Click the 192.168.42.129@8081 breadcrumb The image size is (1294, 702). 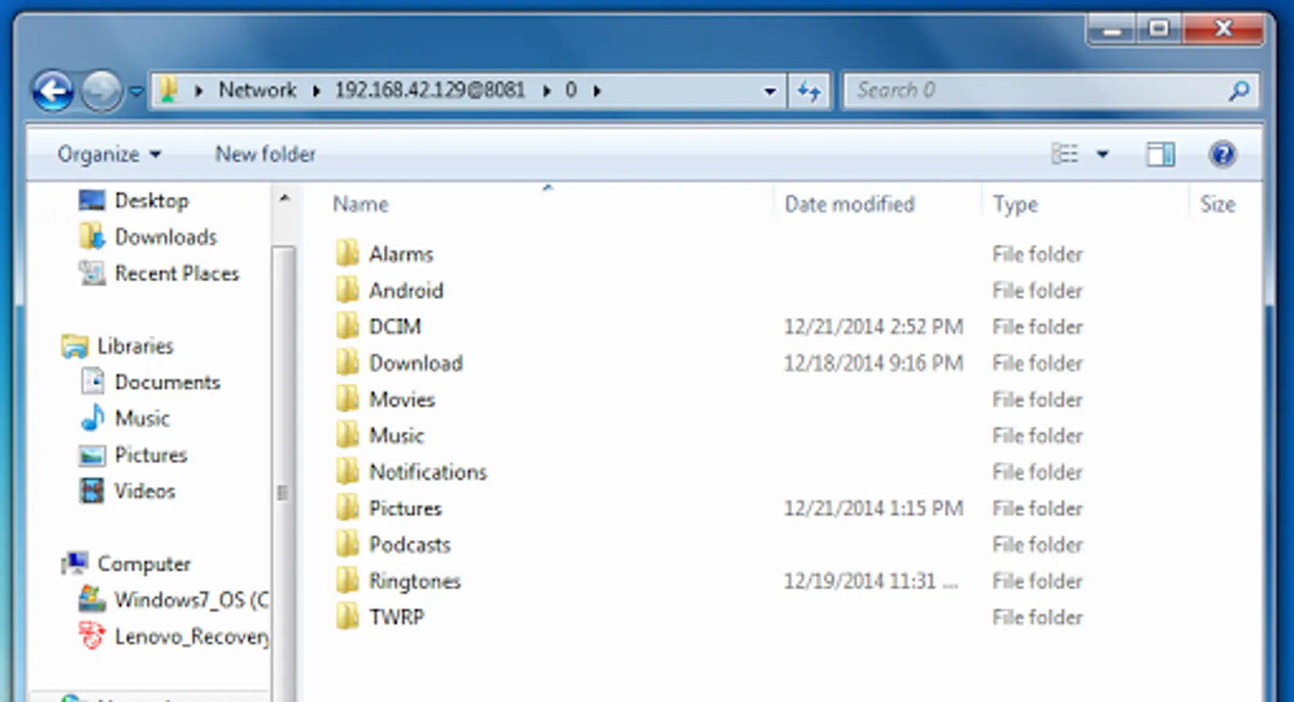point(430,90)
